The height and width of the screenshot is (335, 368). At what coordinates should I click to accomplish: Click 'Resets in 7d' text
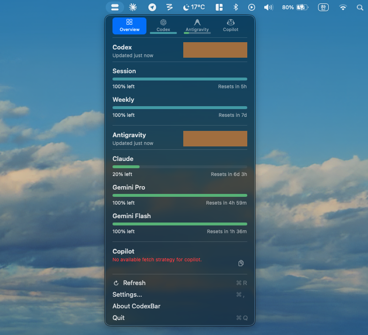(233, 115)
